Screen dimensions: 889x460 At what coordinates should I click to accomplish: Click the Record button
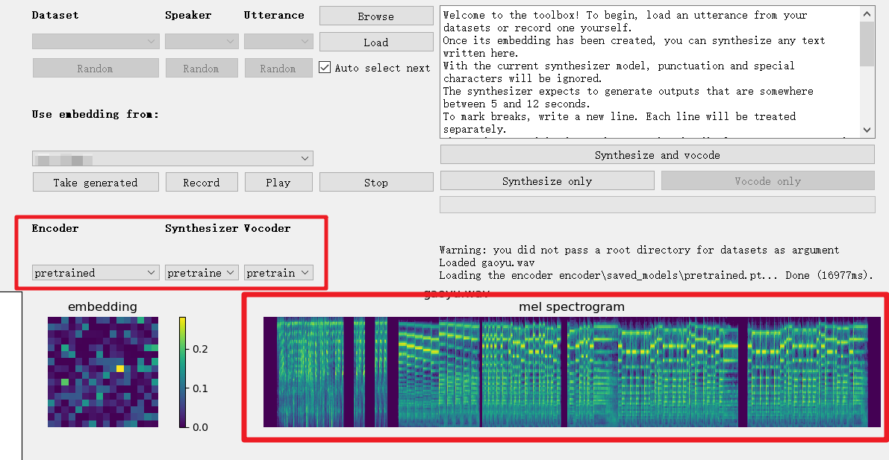pyautogui.click(x=202, y=182)
